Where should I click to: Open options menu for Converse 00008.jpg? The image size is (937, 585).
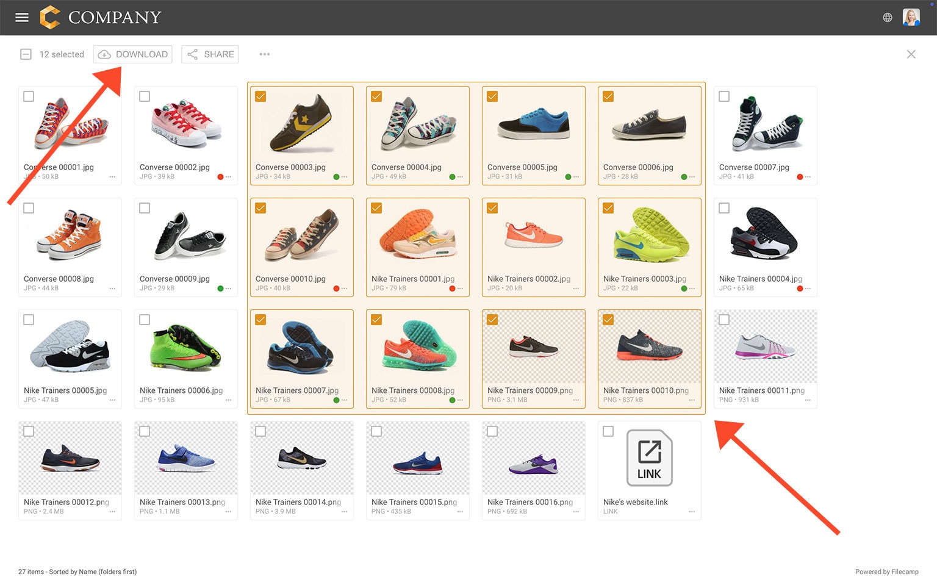pos(112,289)
